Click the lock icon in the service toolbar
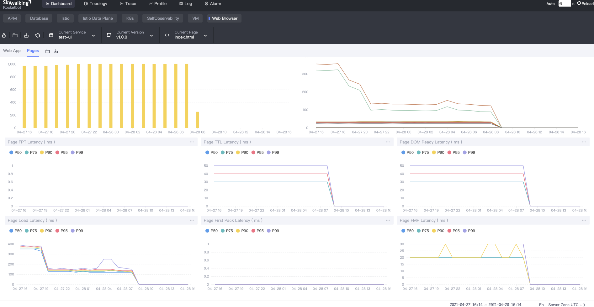 point(4,35)
